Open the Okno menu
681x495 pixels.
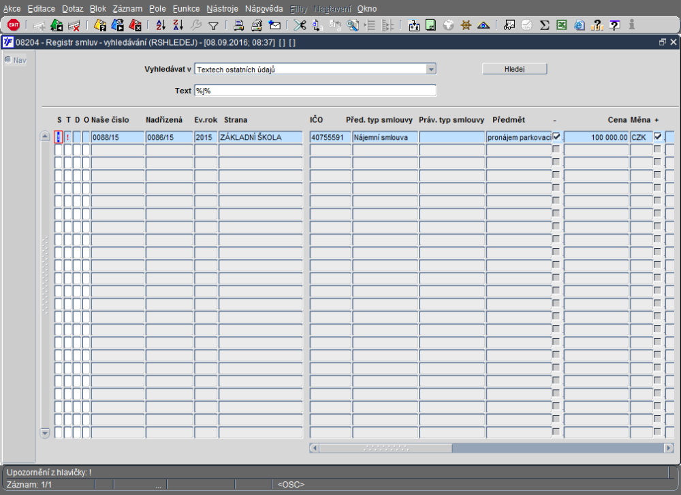(367, 9)
